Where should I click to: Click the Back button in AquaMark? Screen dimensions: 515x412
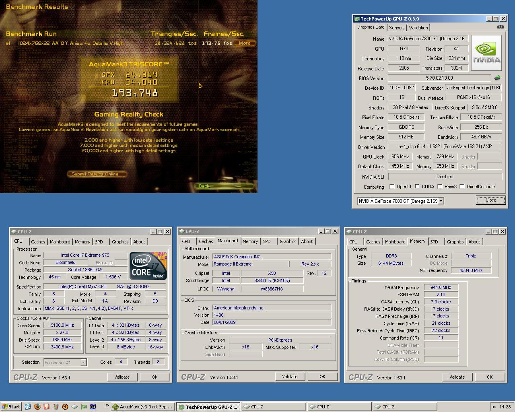224,186
